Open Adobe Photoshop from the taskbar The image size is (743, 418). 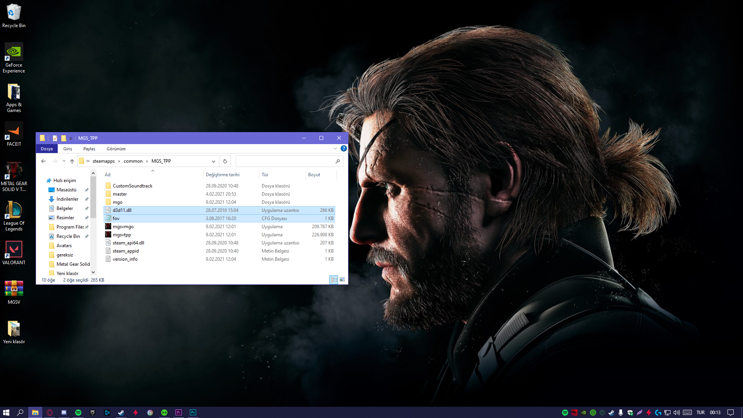pyautogui.click(x=193, y=413)
